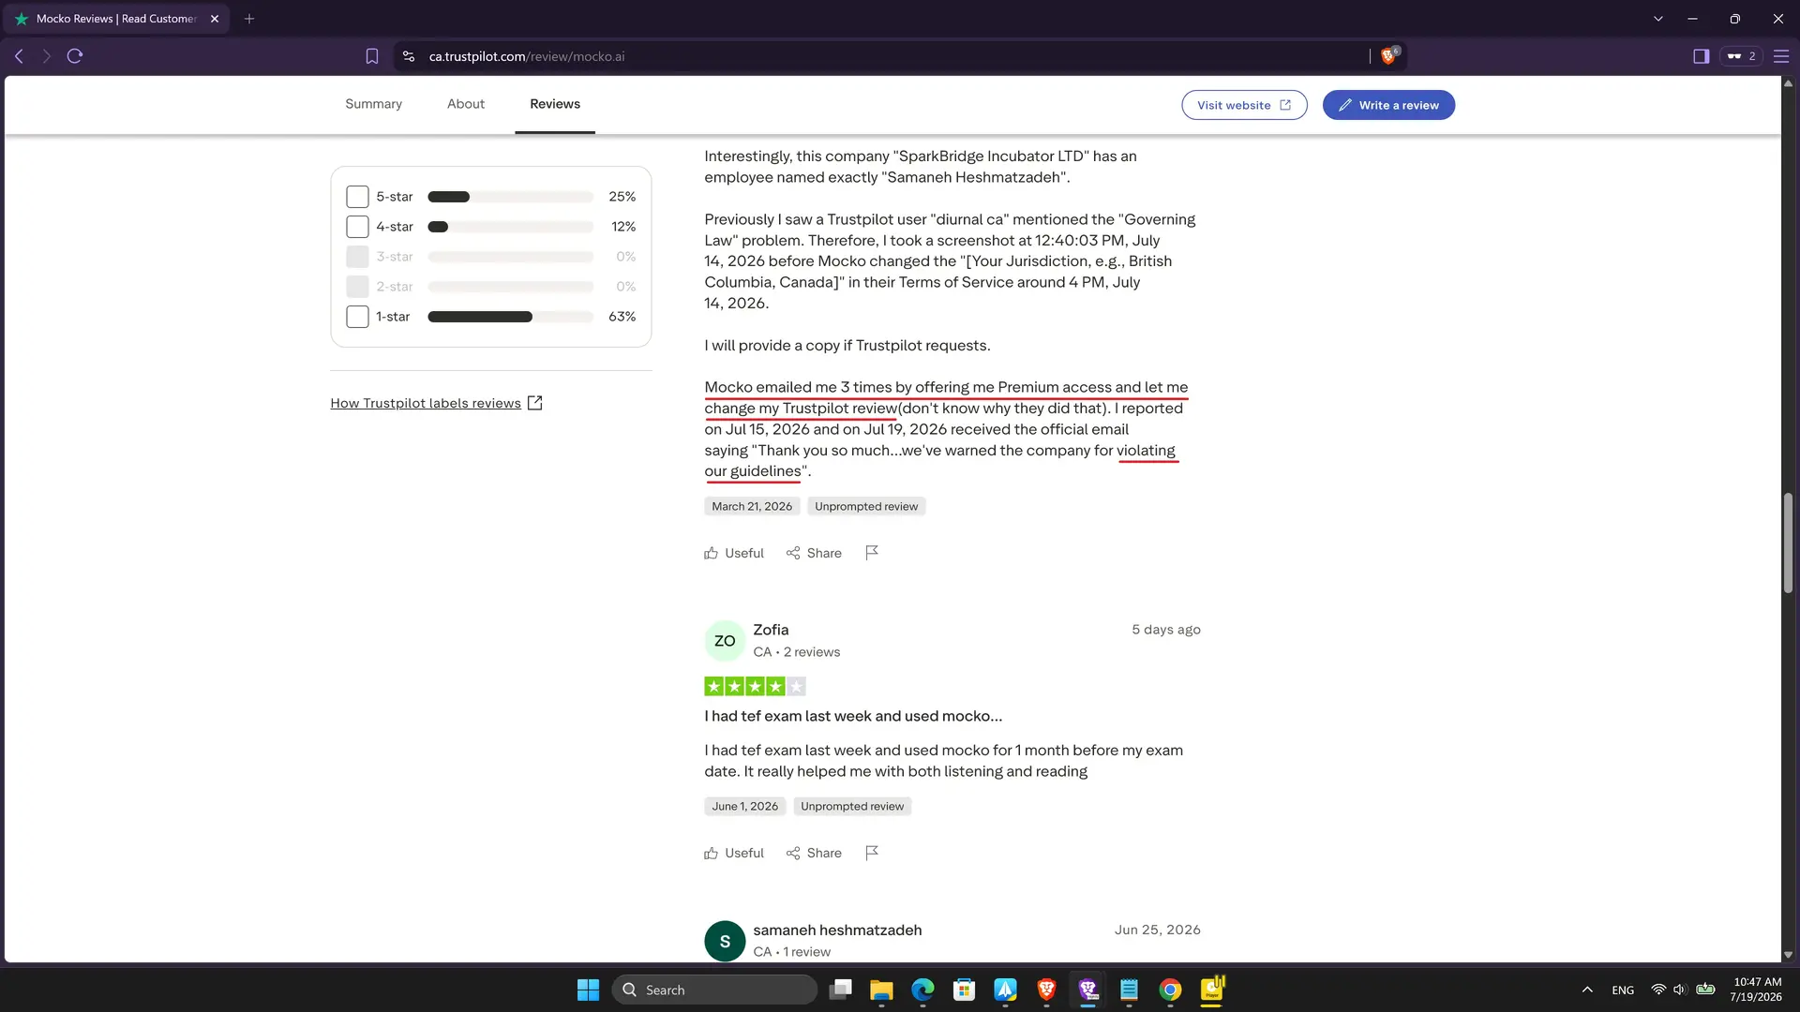This screenshot has width=1800, height=1012.
Task: Open the Brave browser taskbar icon
Action: point(1046,990)
